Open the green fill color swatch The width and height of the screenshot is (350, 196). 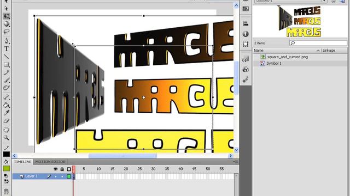pyautogui.click(x=6, y=169)
